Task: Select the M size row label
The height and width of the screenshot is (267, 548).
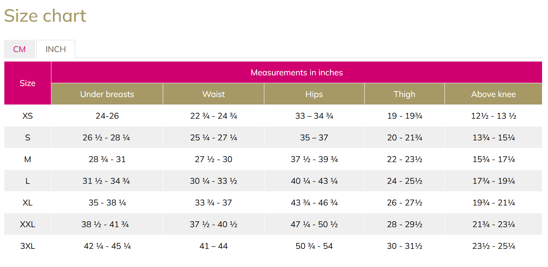Action: [28, 159]
